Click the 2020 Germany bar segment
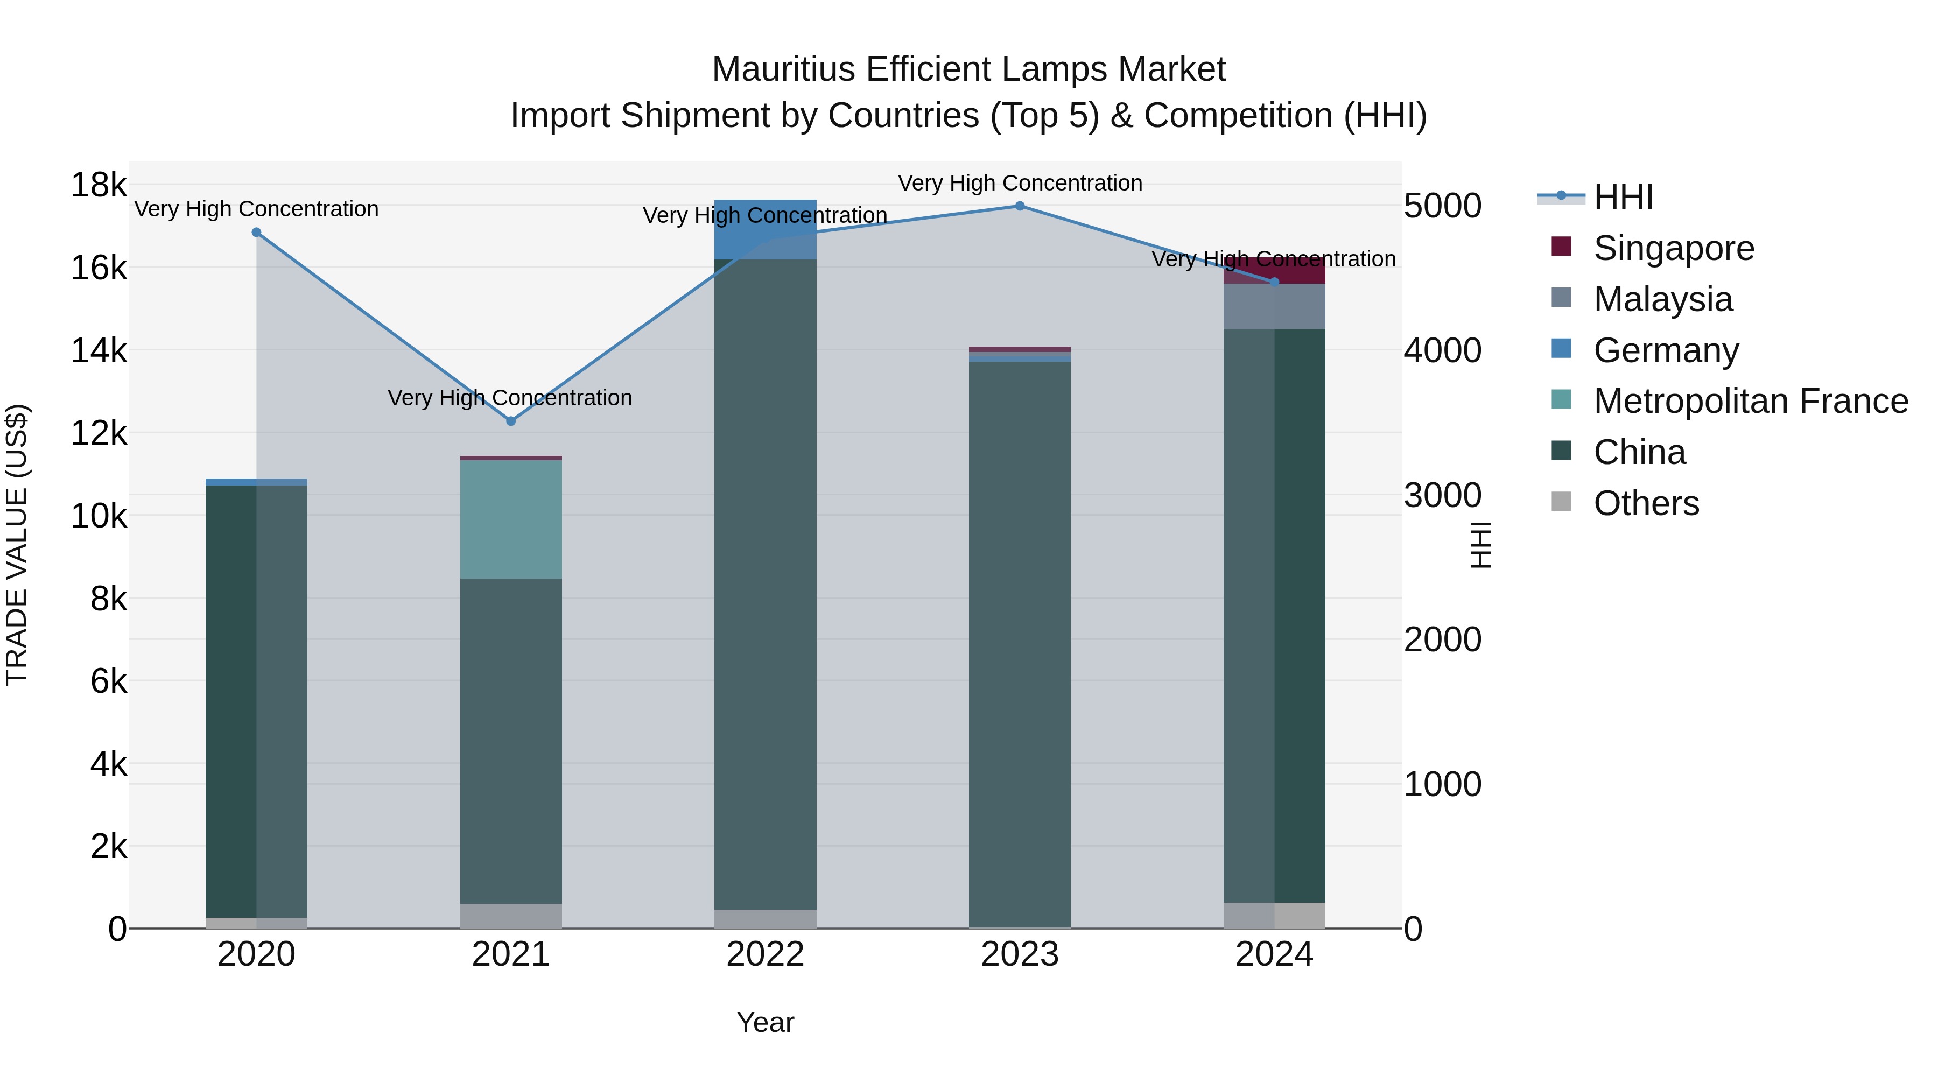 (257, 482)
